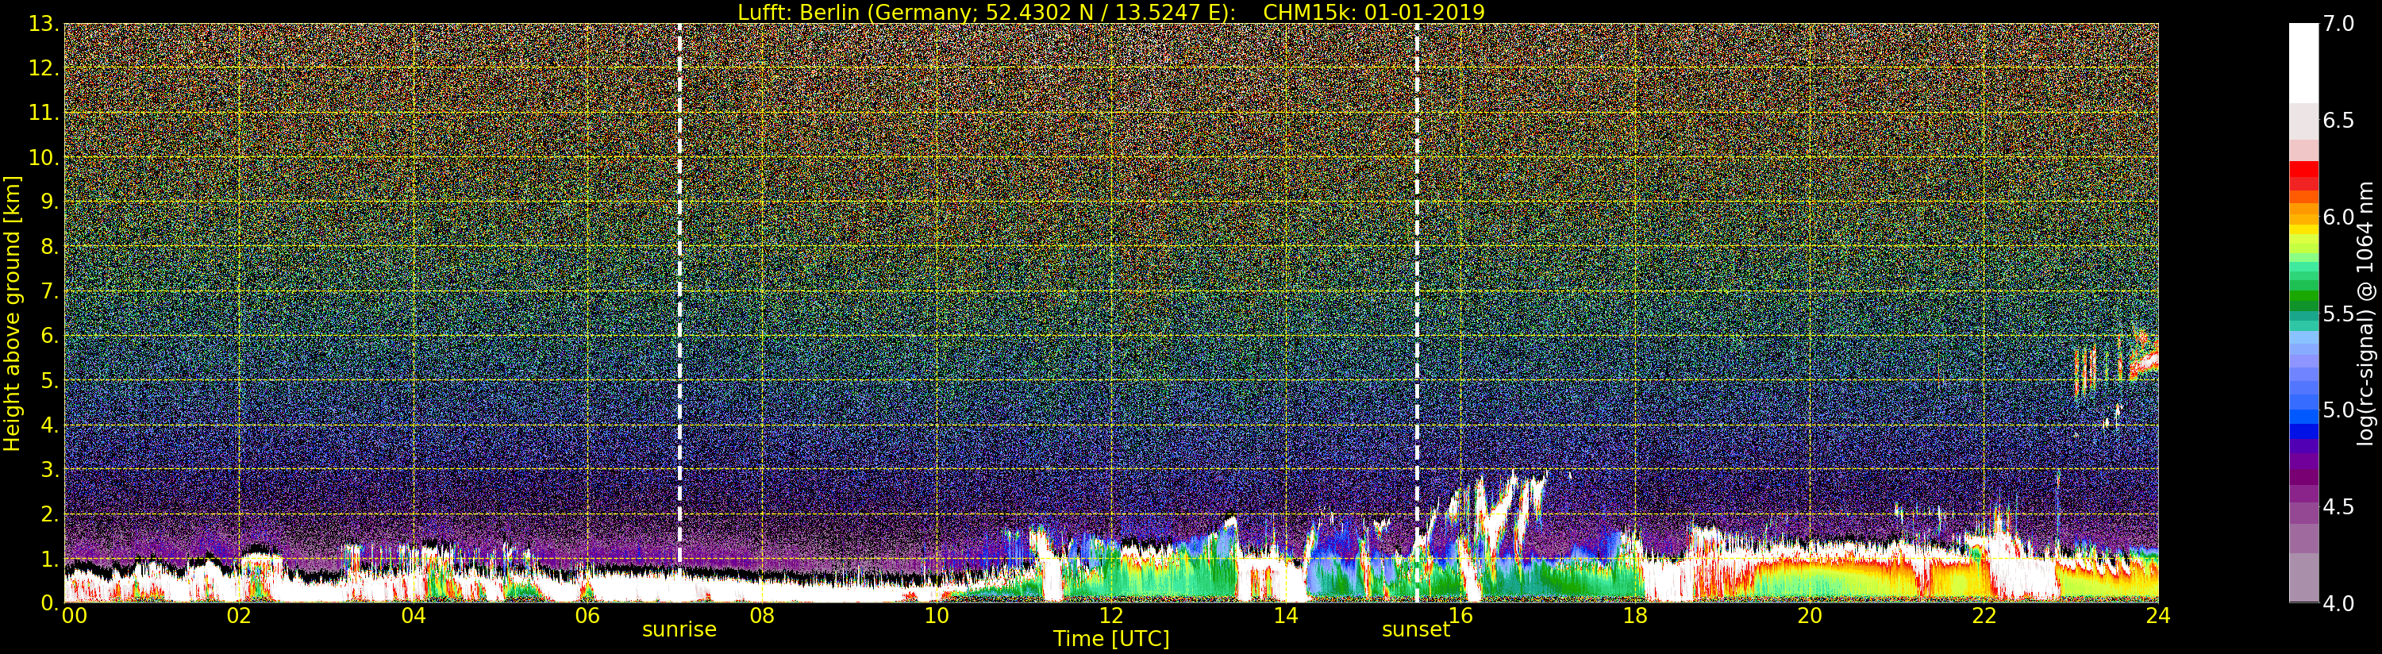Image resolution: width=2382 pixels, height=654 pixels.
Task: Select the 4.0 tick label on the colorbar
Action: coord(2338,604)
